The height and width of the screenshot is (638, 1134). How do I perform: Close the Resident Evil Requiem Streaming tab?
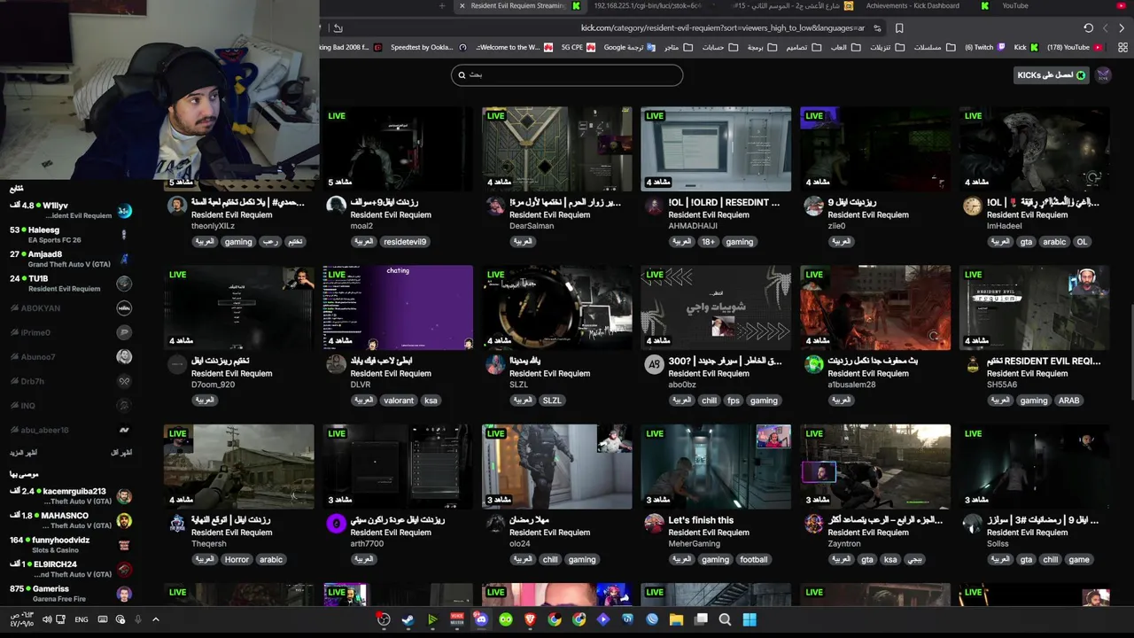462,5
